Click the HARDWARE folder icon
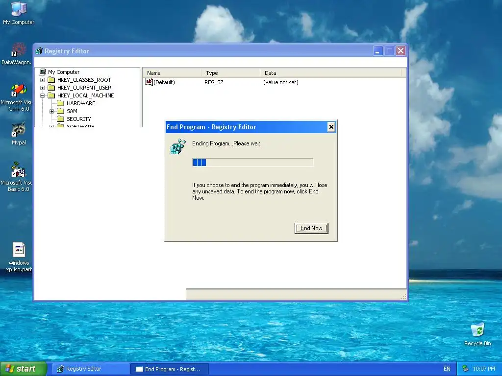This screenshot has height=376, width=502. [x=60, y=103]
